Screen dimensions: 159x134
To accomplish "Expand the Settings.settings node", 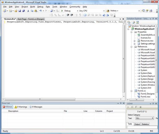I will click(x=134, y=44).
